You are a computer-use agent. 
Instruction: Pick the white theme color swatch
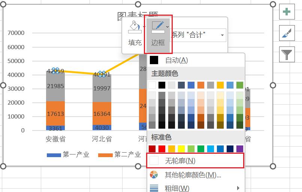tap(152, 85)
